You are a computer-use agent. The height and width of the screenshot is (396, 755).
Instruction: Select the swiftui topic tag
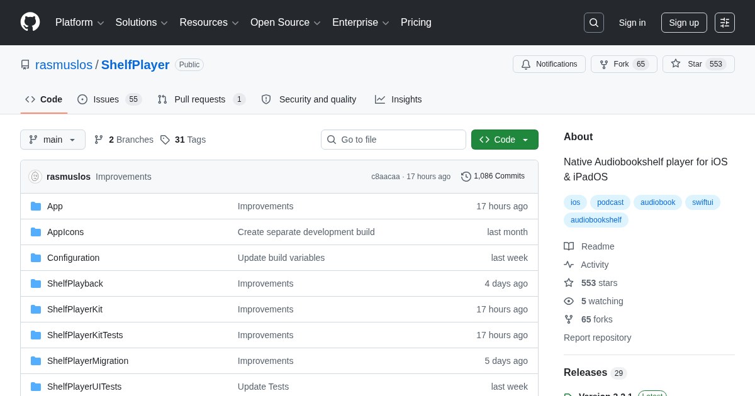(703, 202)
